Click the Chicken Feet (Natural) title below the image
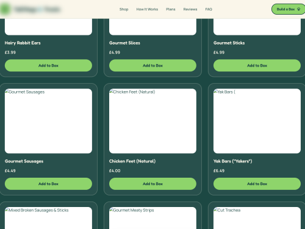Screen dimensions: 305x229 tap(132, 161)
